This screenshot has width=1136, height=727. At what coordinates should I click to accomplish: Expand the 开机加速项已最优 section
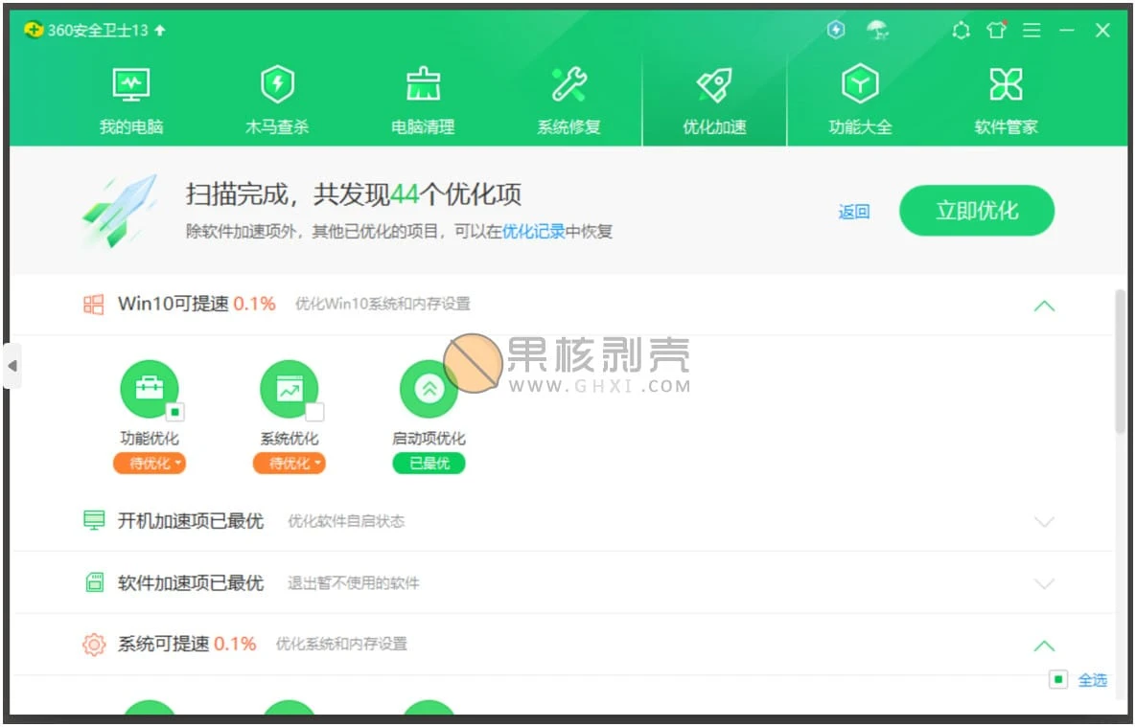1045,522
